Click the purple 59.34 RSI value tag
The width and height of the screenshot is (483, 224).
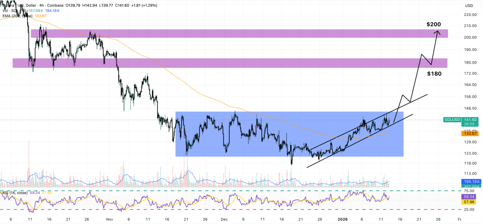[469, 196]
